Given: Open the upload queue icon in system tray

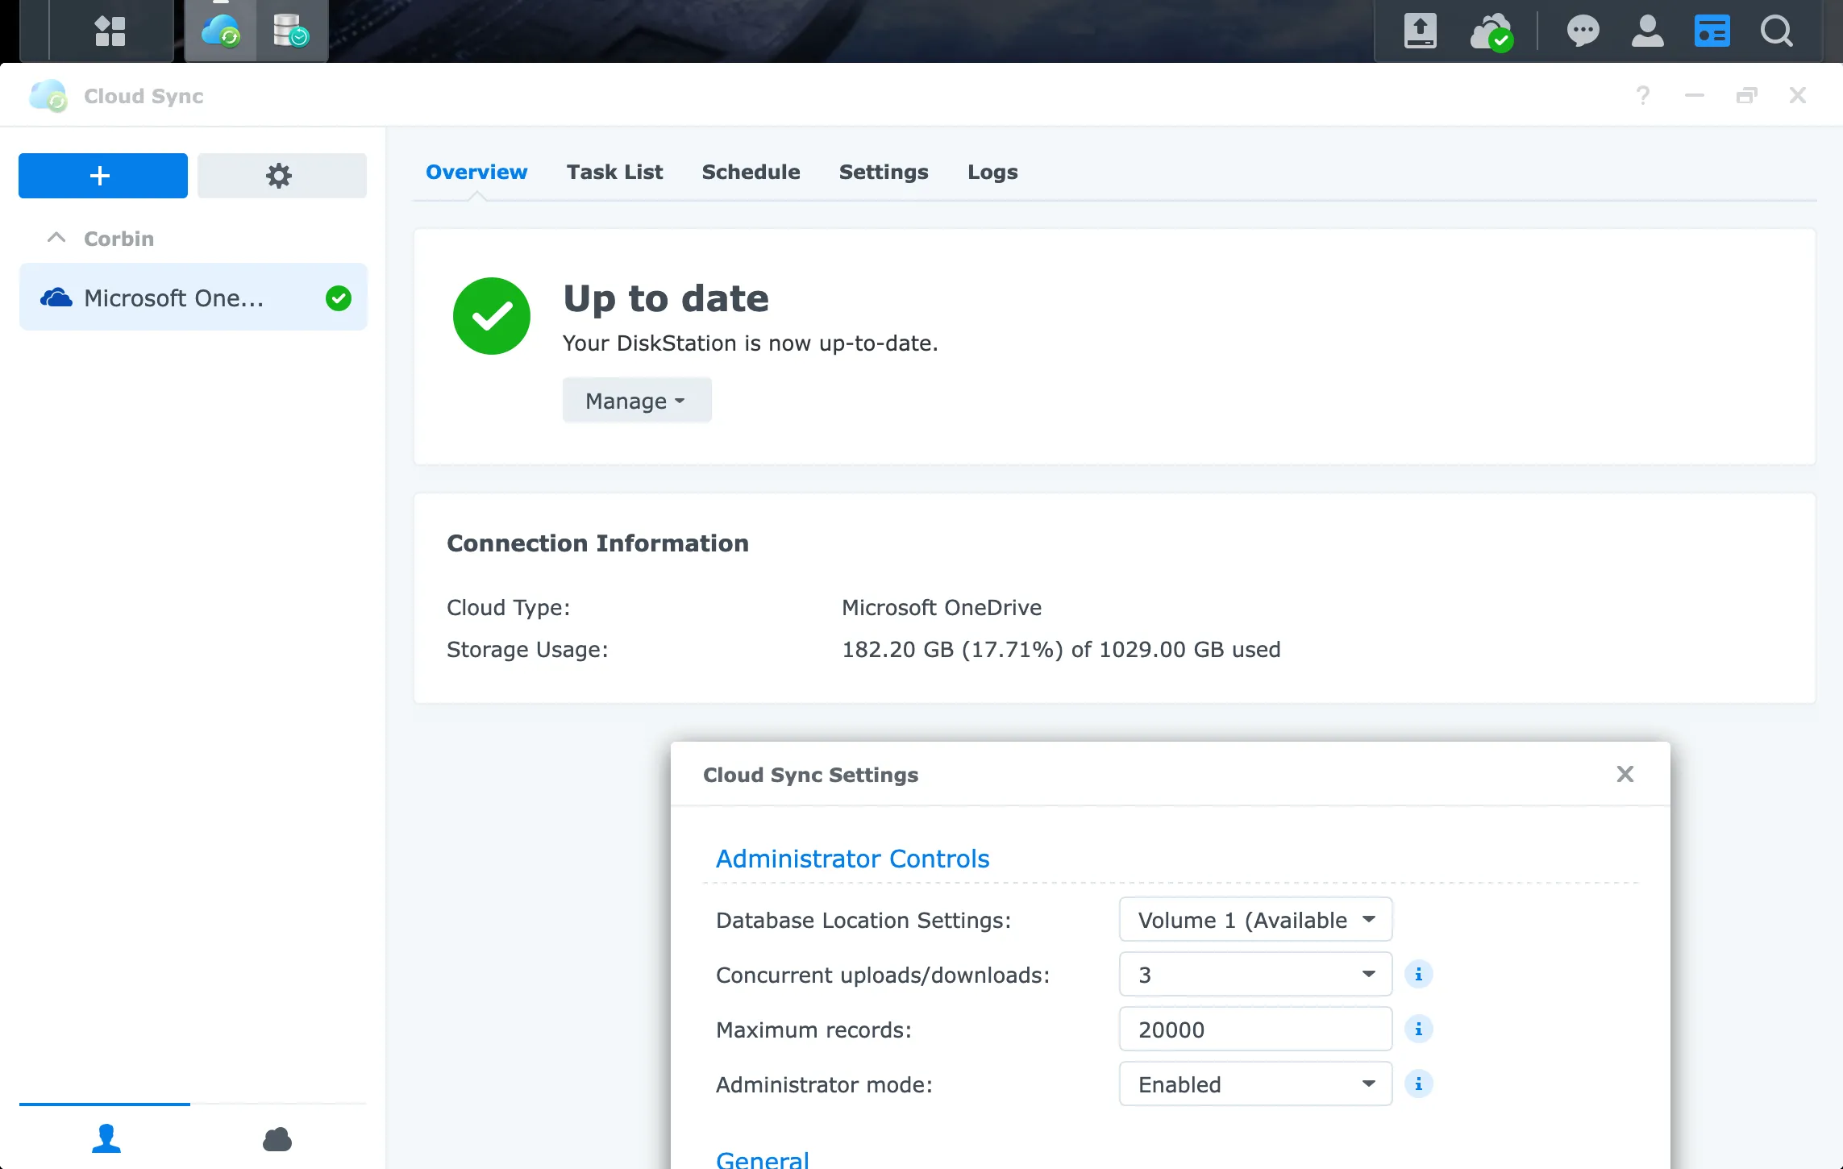Looking at the screenshot, I should 1420,31.
